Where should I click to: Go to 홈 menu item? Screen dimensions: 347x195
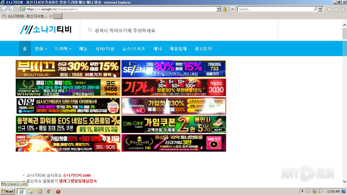(25, 48)
